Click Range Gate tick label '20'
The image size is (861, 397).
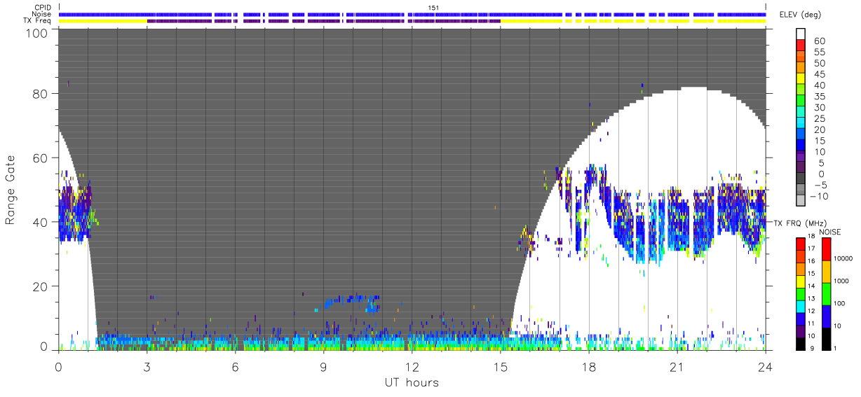click(x=40, y=286)
